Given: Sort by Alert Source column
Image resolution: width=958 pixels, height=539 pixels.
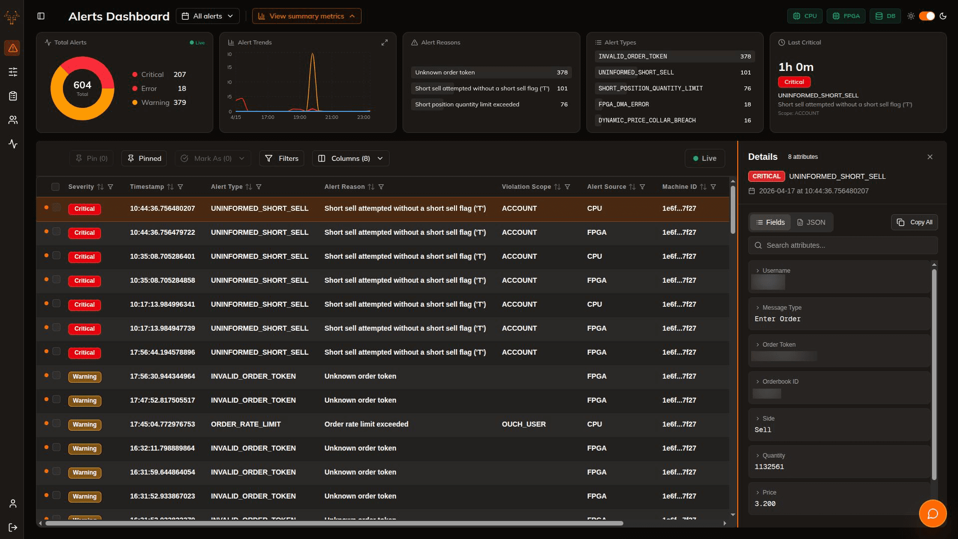Looking at the screenshot, I should tap(632, 187).
